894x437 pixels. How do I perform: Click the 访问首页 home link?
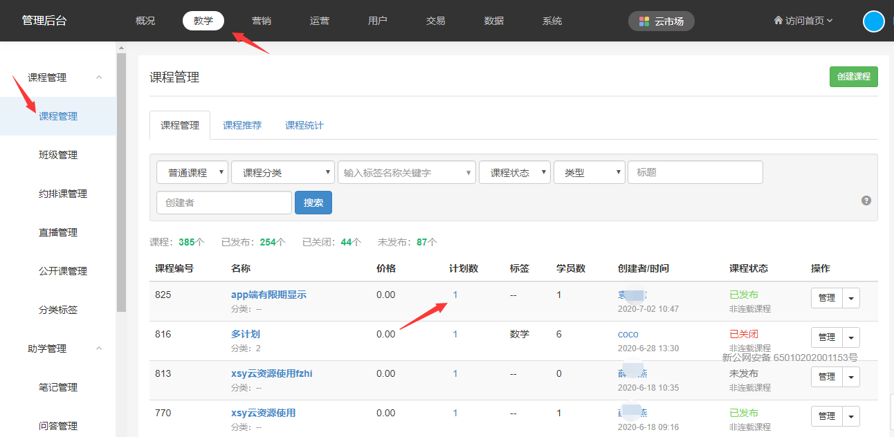click(x=803, y=21)
